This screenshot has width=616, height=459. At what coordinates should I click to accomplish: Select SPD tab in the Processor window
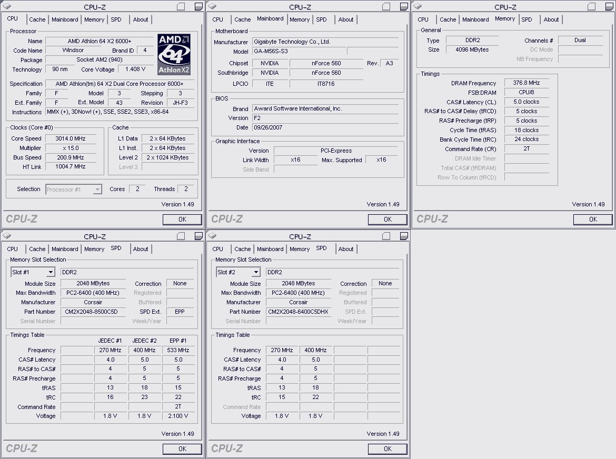click(116, 19)
